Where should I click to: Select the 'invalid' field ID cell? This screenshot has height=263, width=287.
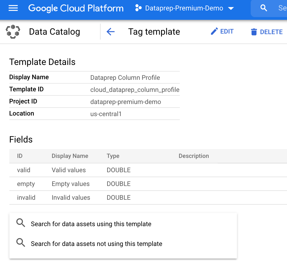click(26, 198)
